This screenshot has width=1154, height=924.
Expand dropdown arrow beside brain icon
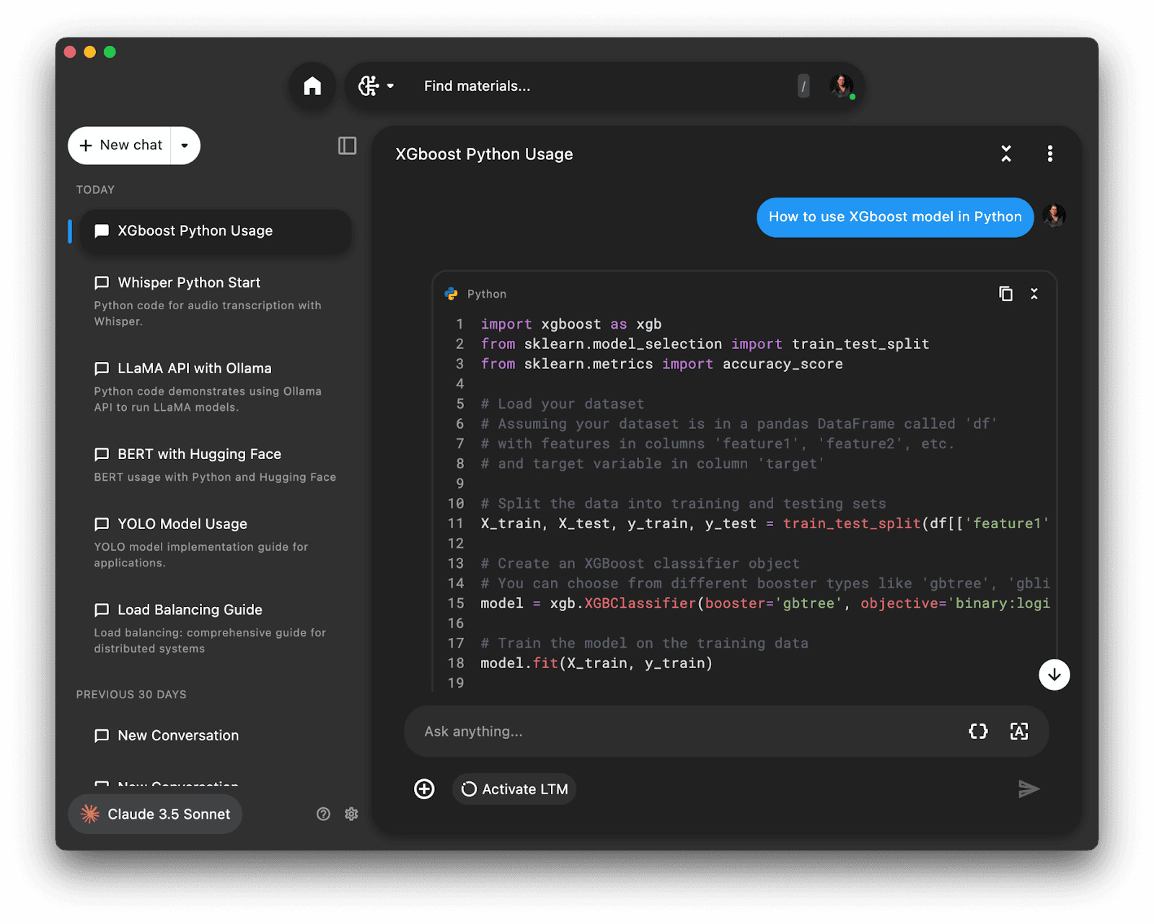tap(390, 86)
